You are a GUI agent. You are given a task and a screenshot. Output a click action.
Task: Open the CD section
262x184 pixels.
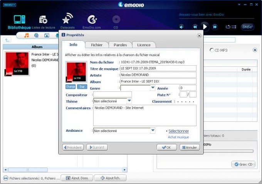(116, 22)
